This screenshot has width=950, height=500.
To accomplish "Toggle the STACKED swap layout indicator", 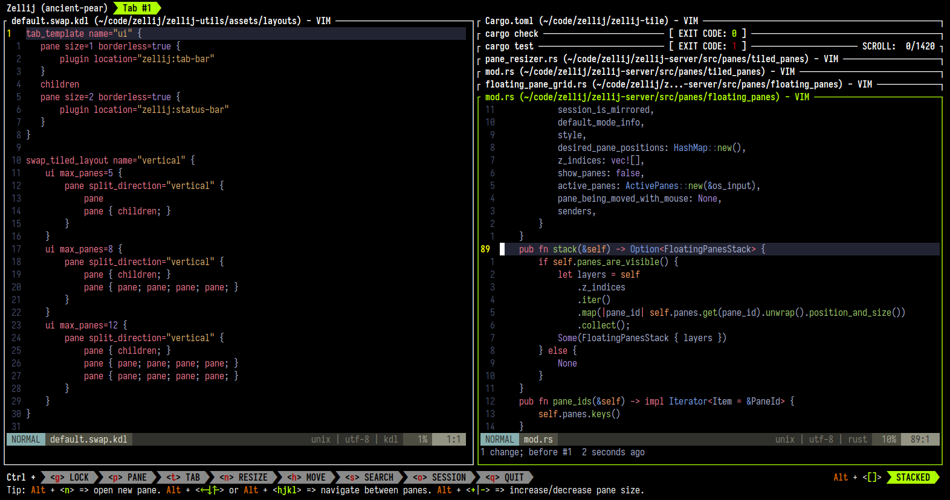I will click(x=913, y=477).
